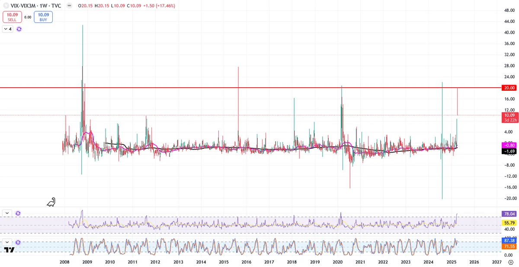This screenshot has height=267, width=519.
Task: Click the red 20.00 price label
Action: tap(510, 88)
